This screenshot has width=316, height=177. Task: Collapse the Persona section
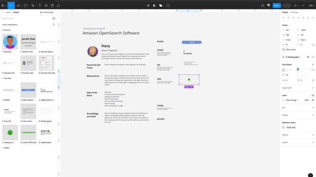click(x=6, y=30)
